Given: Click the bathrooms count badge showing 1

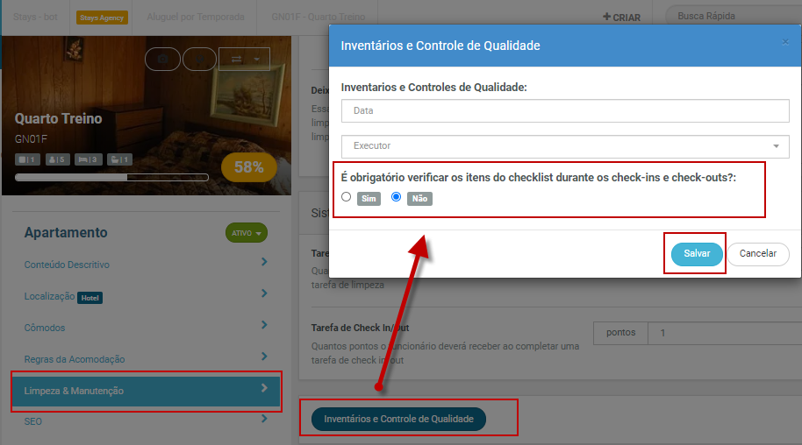Looking at the screenshot, I should coord(119,159).
